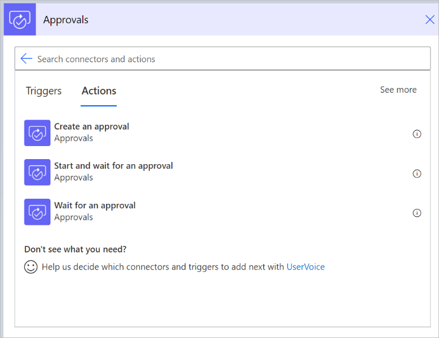Close the Approvals panel
The width and height of the screenshot is (439, 338).
(x=430, y=20)
